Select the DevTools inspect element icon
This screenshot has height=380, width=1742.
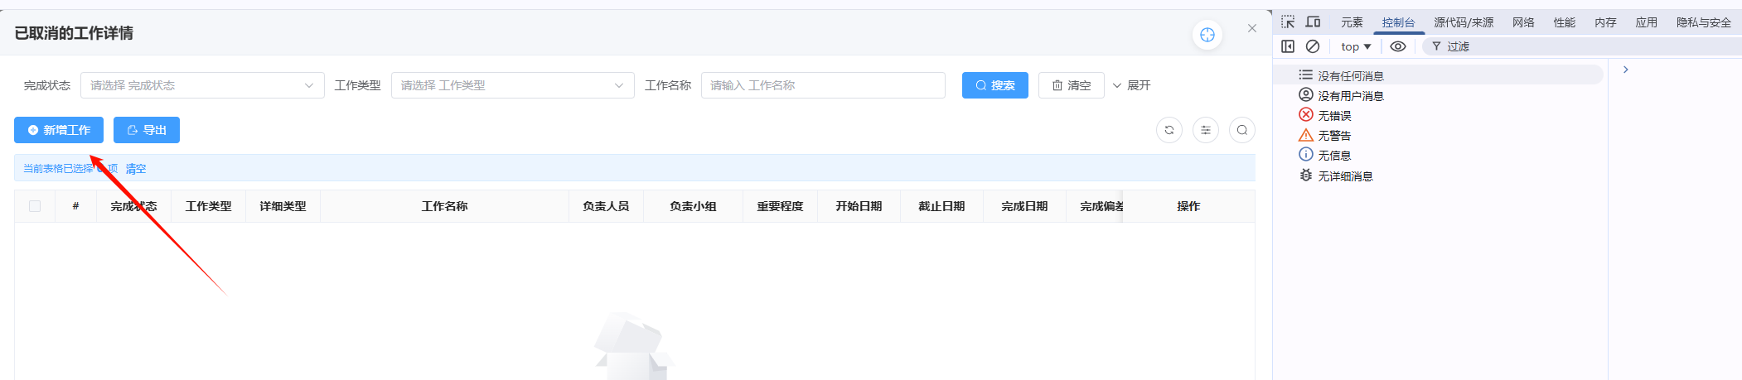[1287, 22]
